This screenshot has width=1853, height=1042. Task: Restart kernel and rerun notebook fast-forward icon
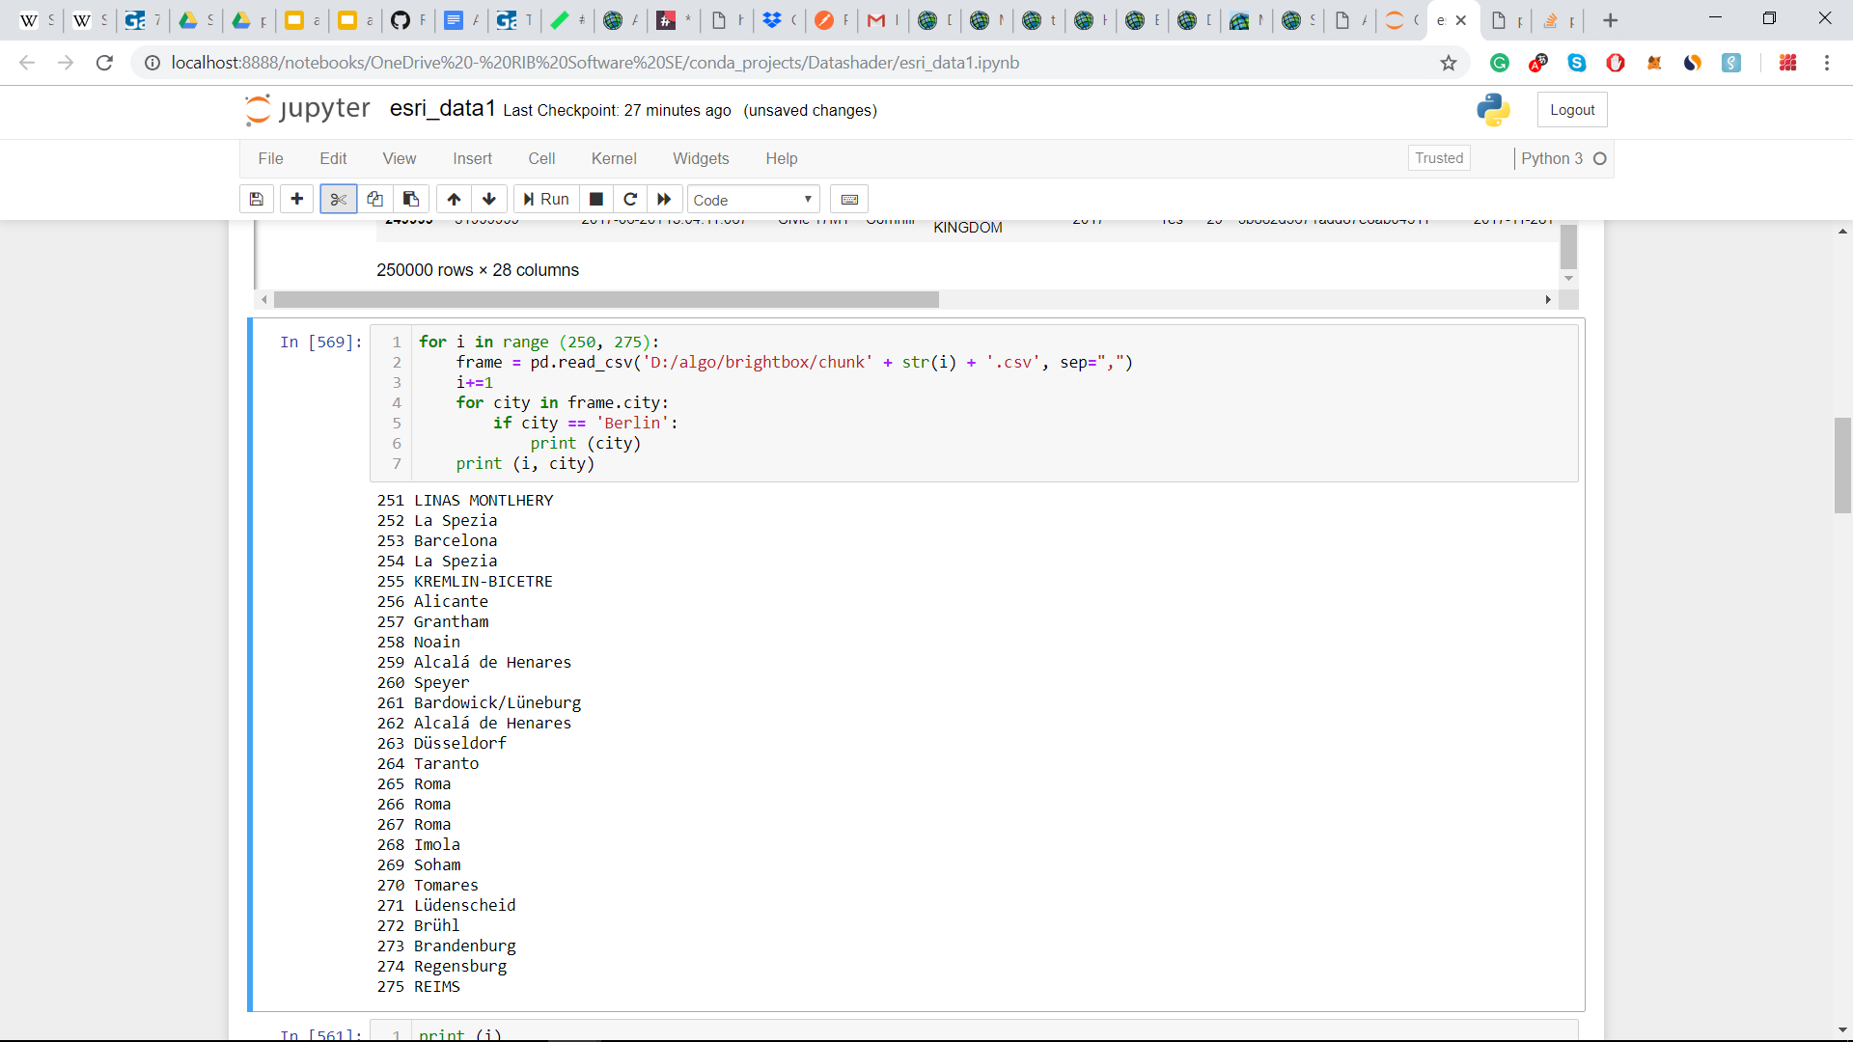[664, 199]
